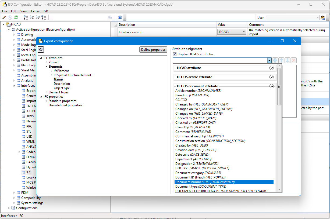The image size is (330, 219).
Task: Click the undo arrow toolbar icon
Action: point(10,17)
